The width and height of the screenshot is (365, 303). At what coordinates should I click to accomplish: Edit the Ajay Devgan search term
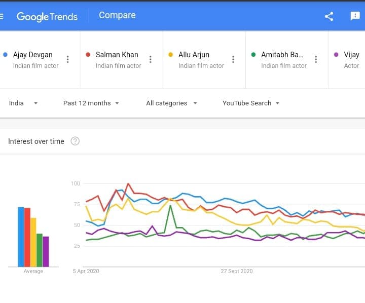click(33, 55)
